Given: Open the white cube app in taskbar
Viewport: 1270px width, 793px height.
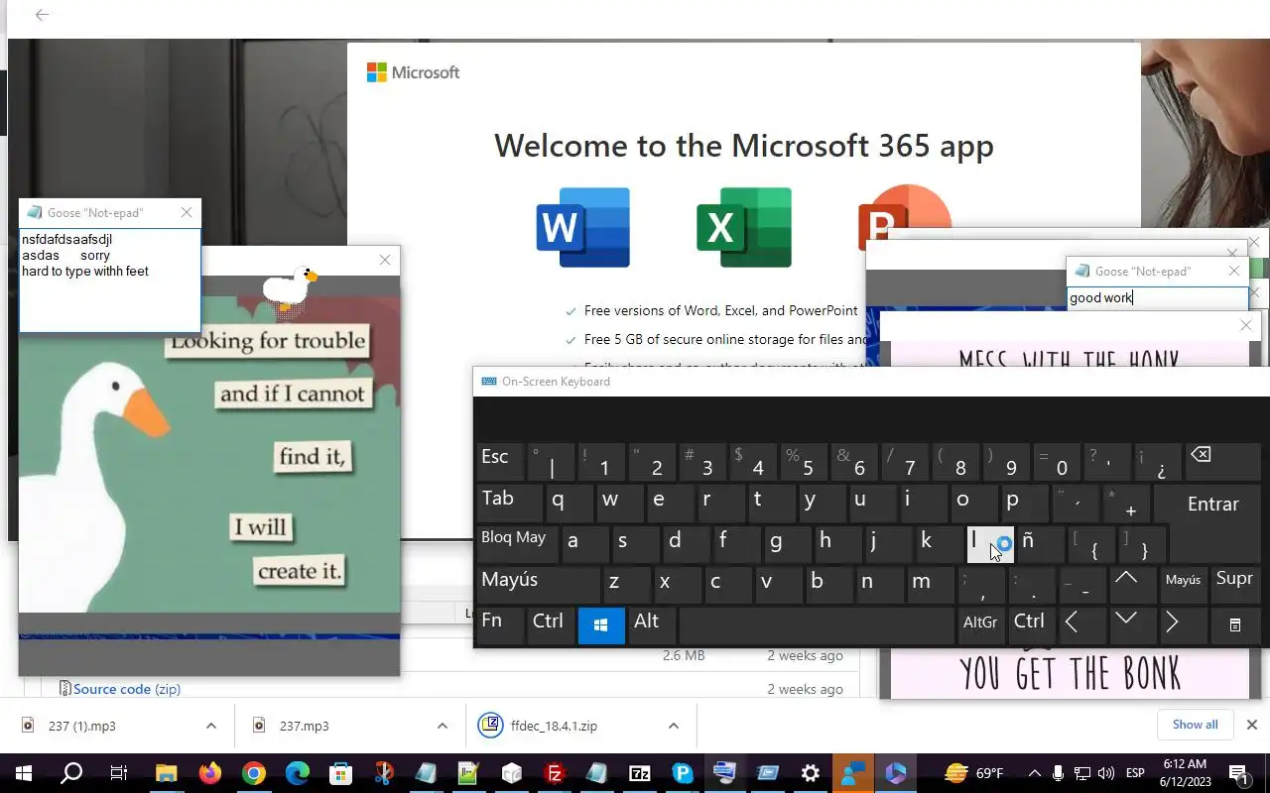Looking at the screenshot, I should coord(512,773).
